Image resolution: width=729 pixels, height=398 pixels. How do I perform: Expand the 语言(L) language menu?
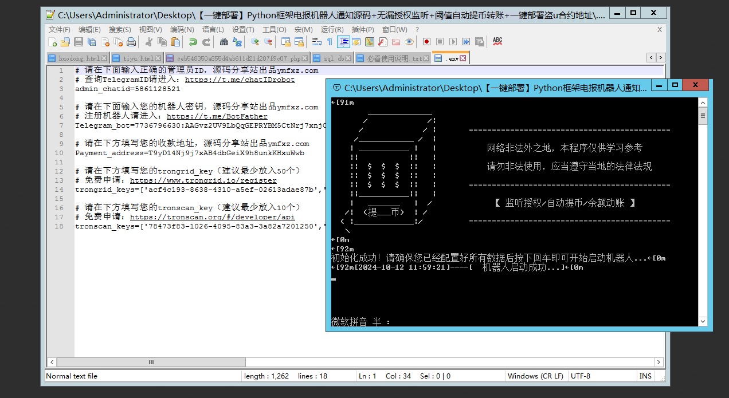click(213, 30)
